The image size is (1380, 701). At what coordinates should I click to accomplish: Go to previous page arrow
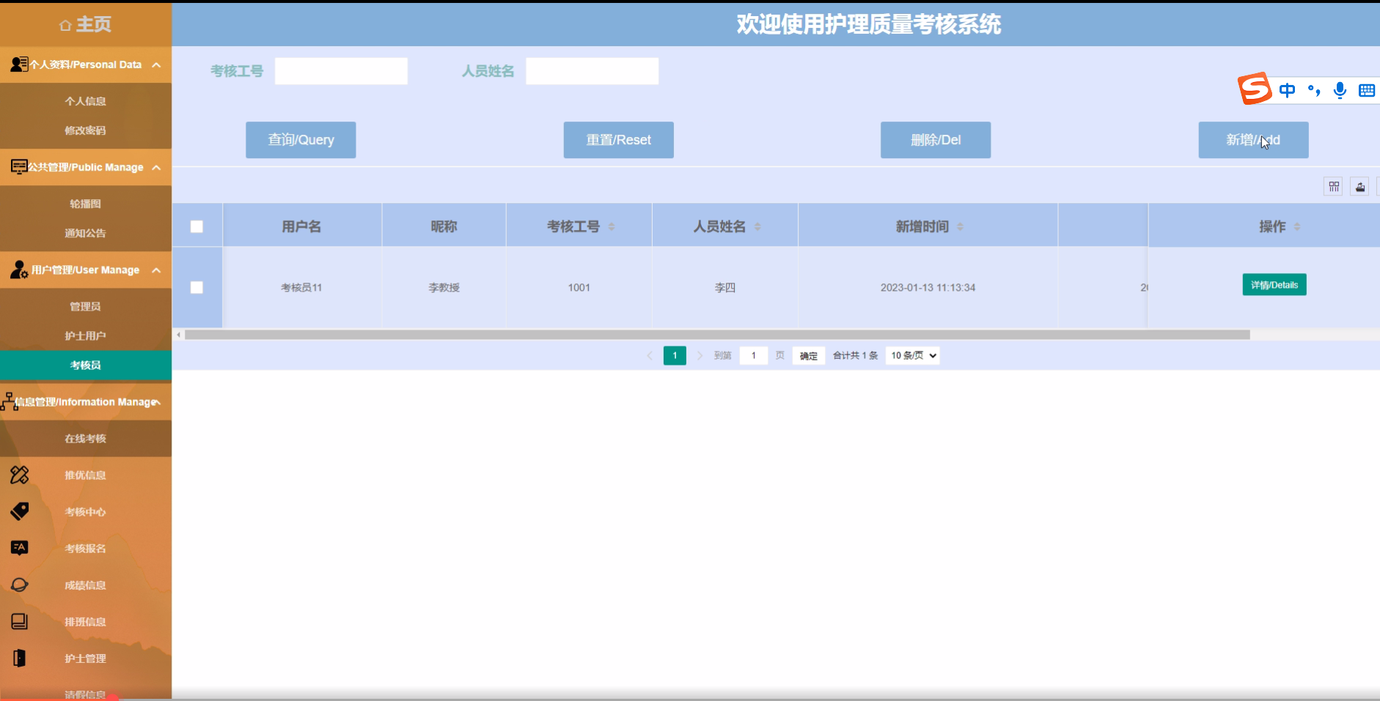click(x=650, y=355)
